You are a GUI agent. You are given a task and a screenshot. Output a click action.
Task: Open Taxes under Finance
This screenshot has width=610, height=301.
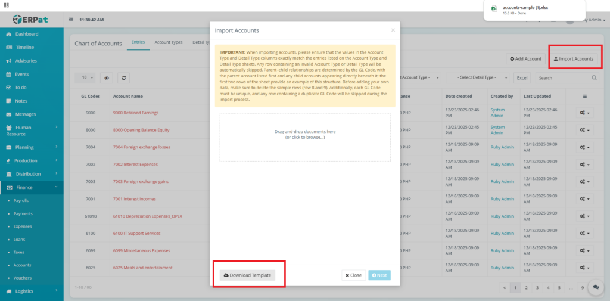19,252
